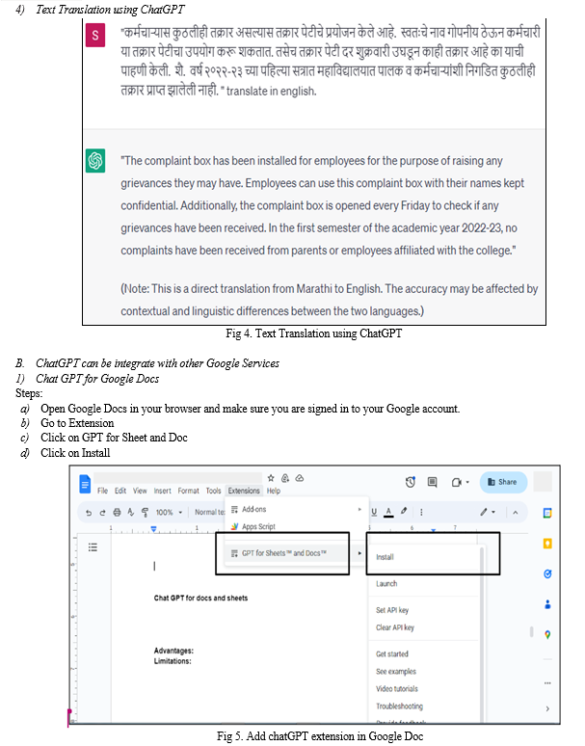Click the highlight color marker icon
585x746 pixels.
click(x=404, y=512)
